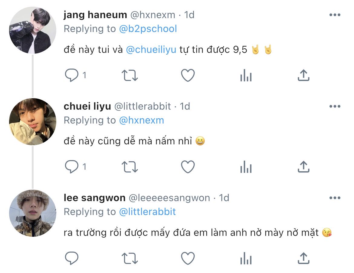Open the @b2pschool profile link

pos(148,29)
